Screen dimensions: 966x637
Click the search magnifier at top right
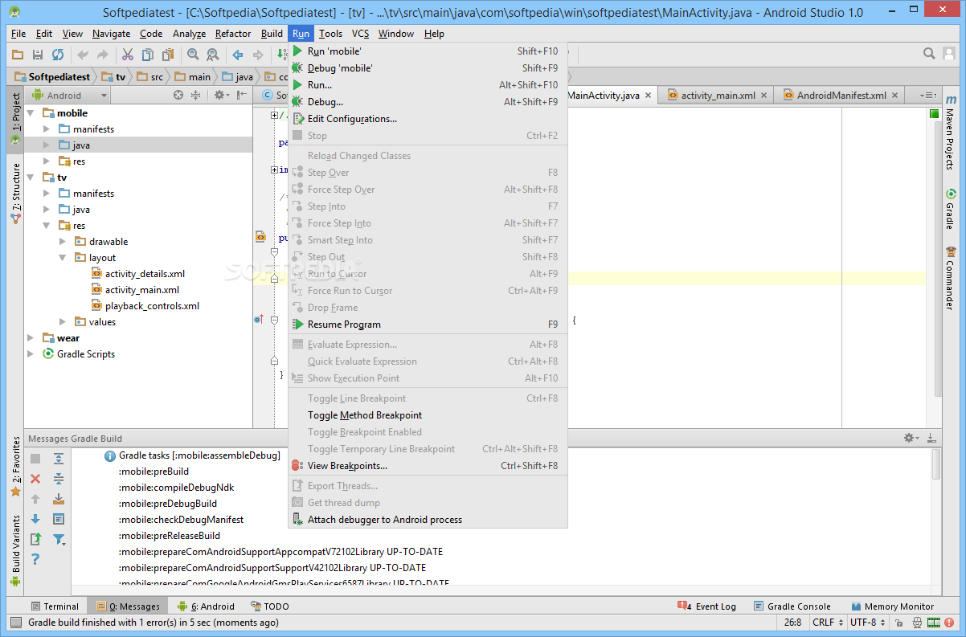(929, 54)
